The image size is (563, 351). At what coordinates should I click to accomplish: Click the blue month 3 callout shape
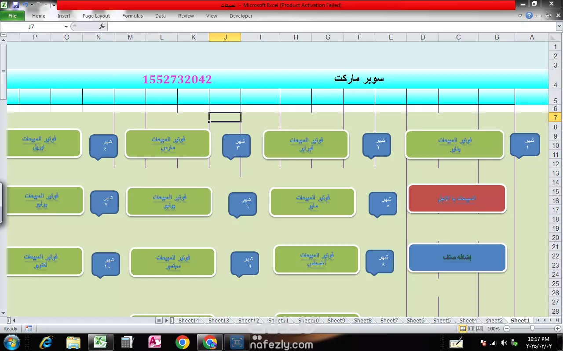237,146
